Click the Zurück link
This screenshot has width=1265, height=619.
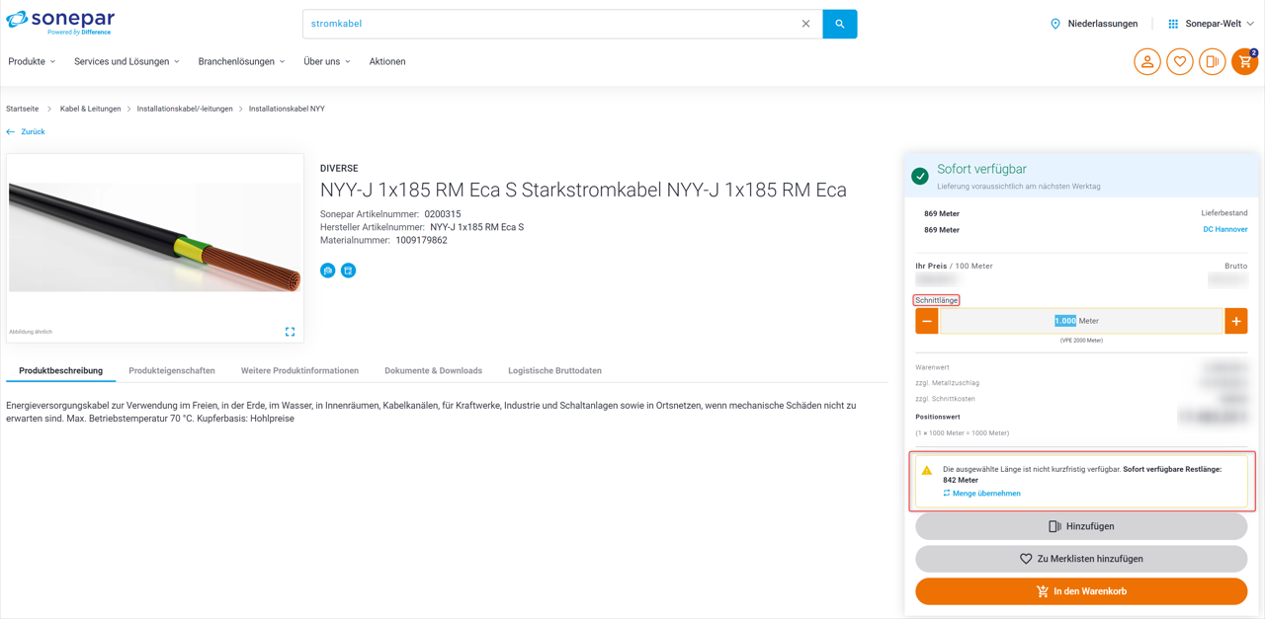click(34, 131)
